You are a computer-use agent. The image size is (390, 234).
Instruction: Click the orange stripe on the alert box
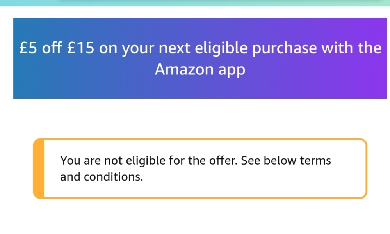tap(39, 168)
